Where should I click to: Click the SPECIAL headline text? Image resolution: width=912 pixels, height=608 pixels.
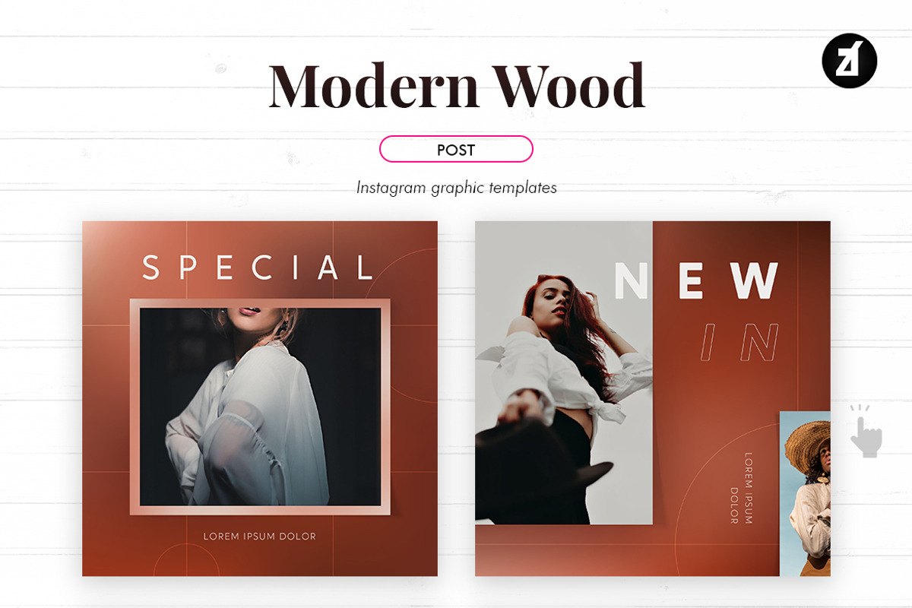pyautogui.click(x=258, y=268)
